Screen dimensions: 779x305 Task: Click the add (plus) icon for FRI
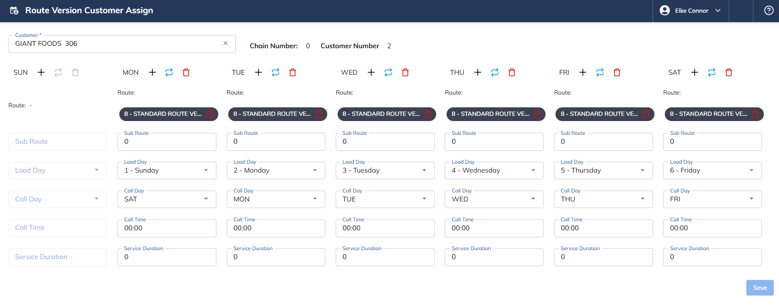583,72
